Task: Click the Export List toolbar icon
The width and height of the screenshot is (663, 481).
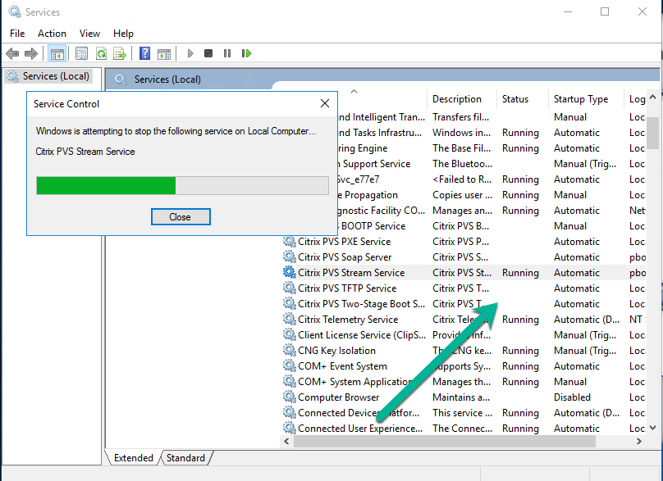Action: 120,53
